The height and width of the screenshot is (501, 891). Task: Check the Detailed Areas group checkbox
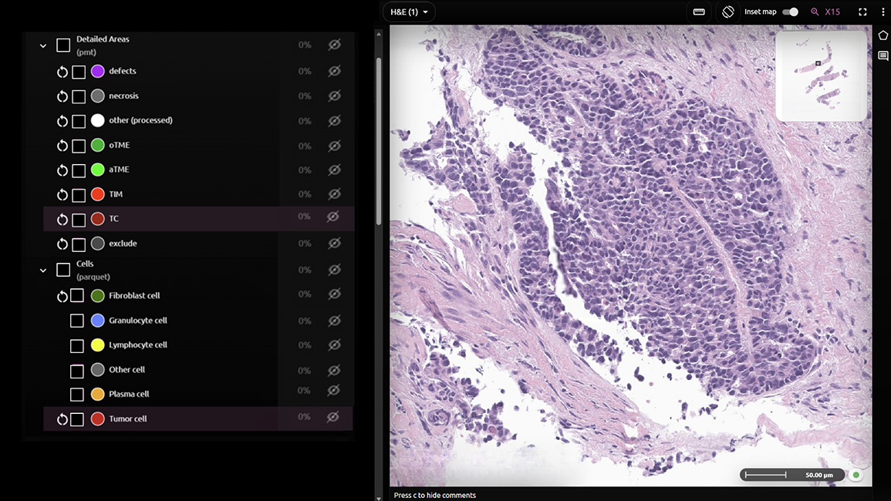pos(63,45)
